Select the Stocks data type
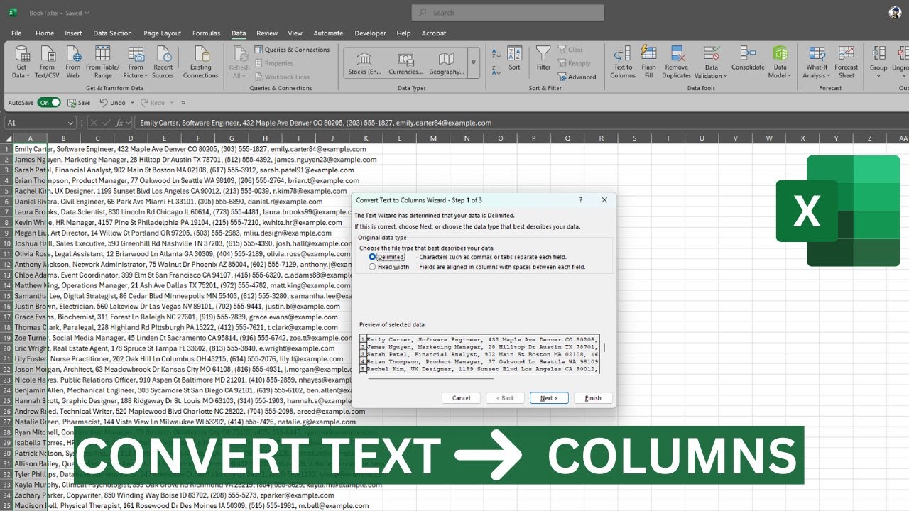The image size is (909, 511). pyautogui.click(x=365, y=62)
